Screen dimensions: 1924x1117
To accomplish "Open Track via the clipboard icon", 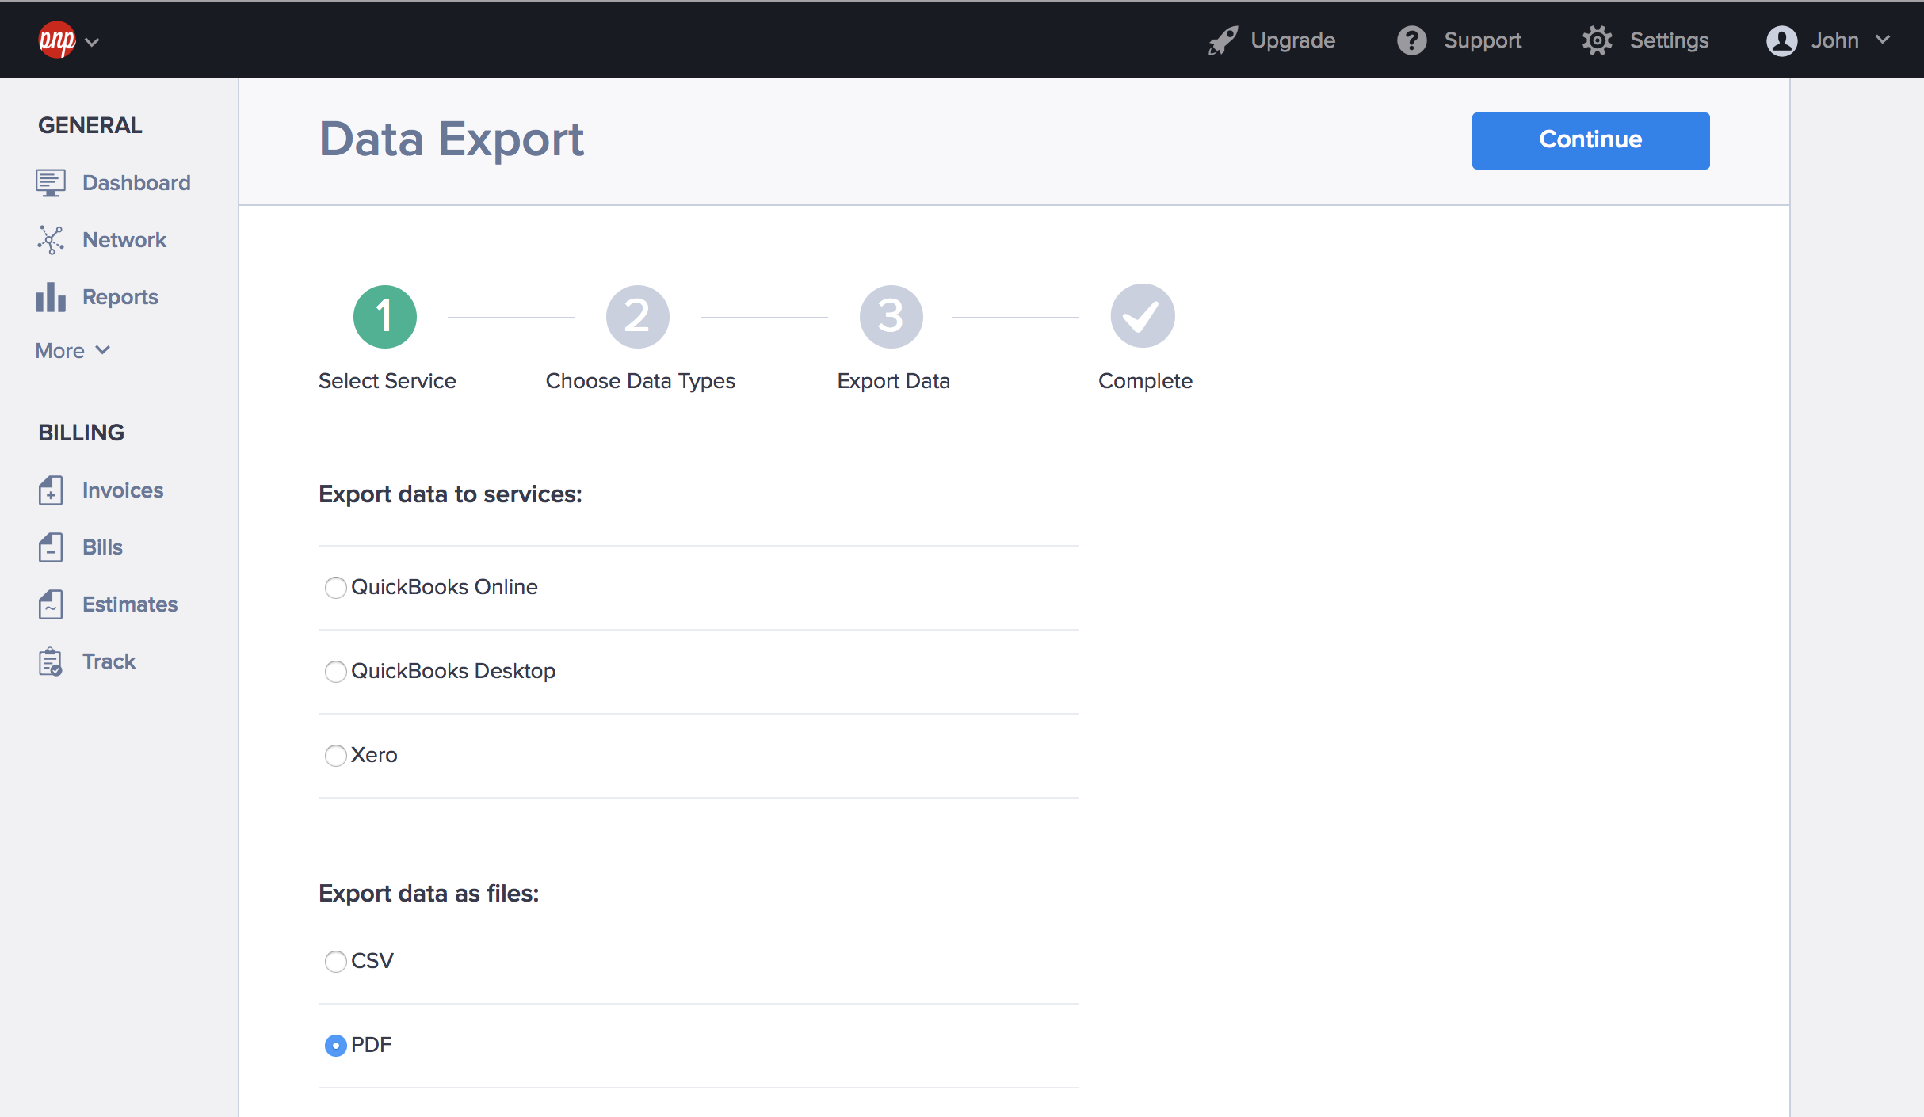I will (51, 661).
